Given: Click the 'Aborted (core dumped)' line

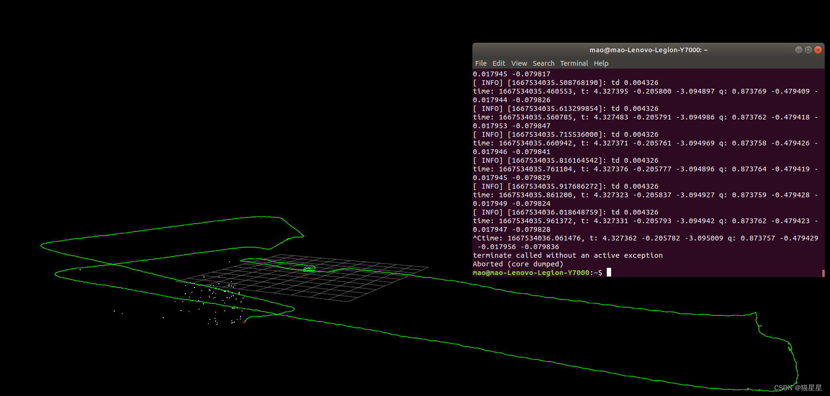Looking at the screenshot, I should [x=518, y=264].
